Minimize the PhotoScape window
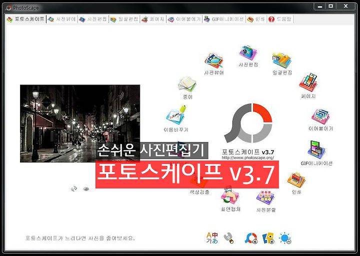The image size is (360, 256). pos(320,6)
